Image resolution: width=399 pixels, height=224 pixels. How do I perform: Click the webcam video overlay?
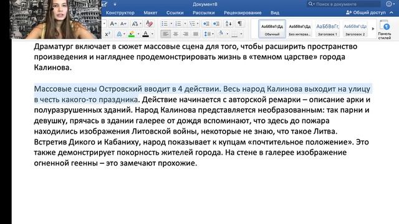(x=56, y=19)
